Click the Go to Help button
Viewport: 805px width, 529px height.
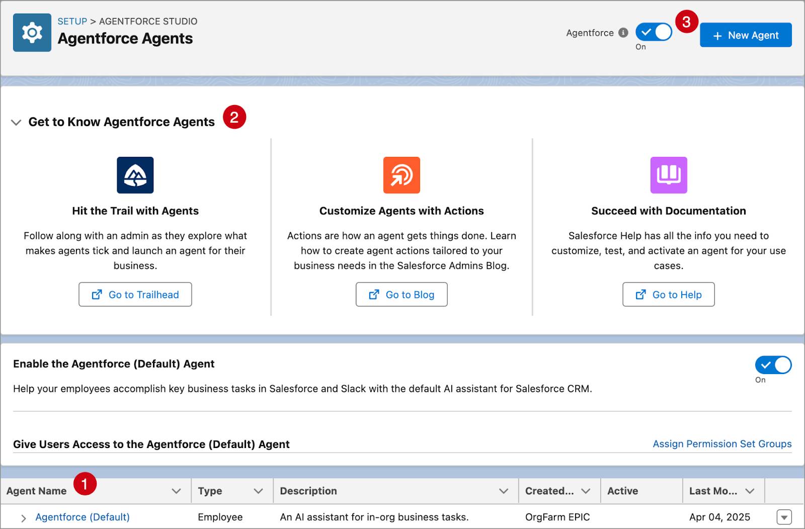[669, 295]
